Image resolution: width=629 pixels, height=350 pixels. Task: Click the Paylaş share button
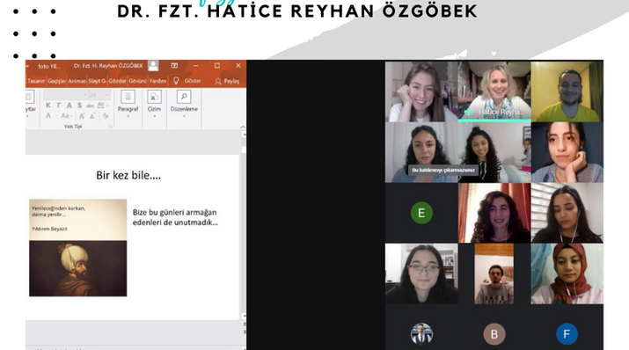pyautogui.click(x=227, y=82)
